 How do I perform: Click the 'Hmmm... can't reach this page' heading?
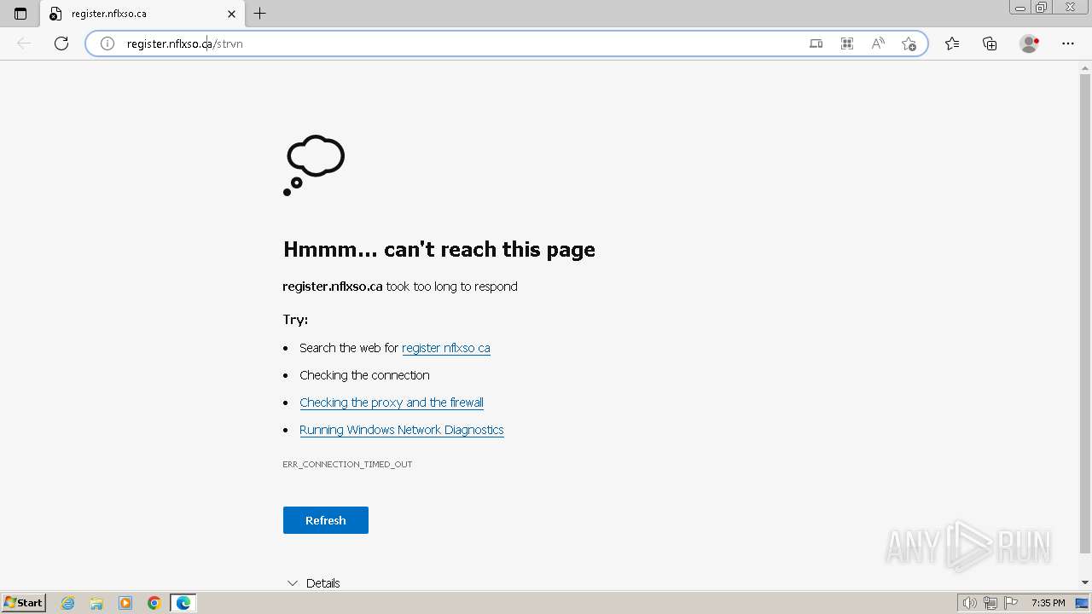click(x=439, y=249)
